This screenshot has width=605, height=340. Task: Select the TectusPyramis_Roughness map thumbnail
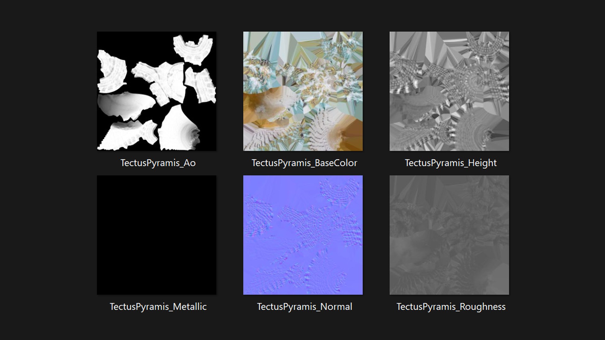pyautogui.click(x=449, y=235)
